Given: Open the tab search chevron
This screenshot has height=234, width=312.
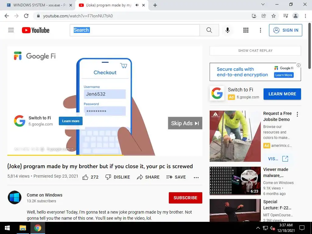Looking at the screenshot, I should (x=263, y=4).
